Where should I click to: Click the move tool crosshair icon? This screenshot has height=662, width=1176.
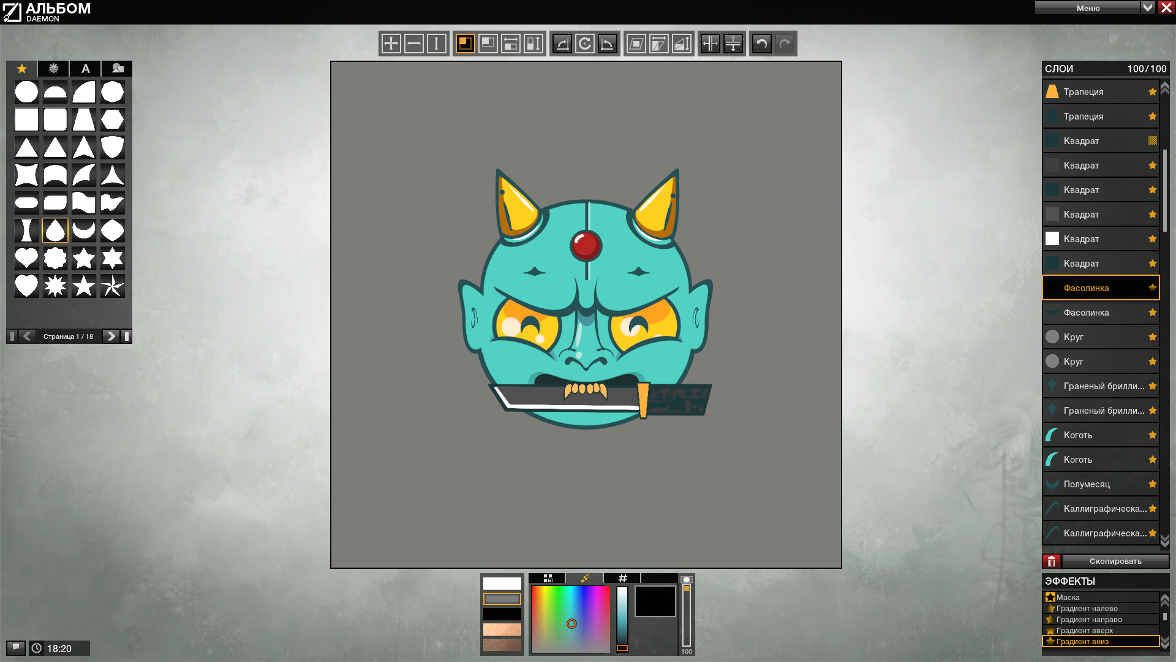coord(391,44)
